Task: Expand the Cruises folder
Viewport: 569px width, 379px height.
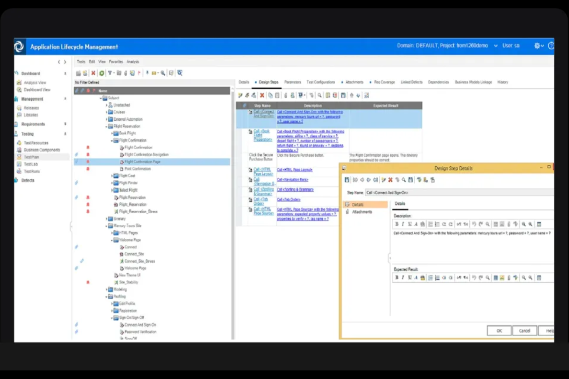Action: coord(107,112)
